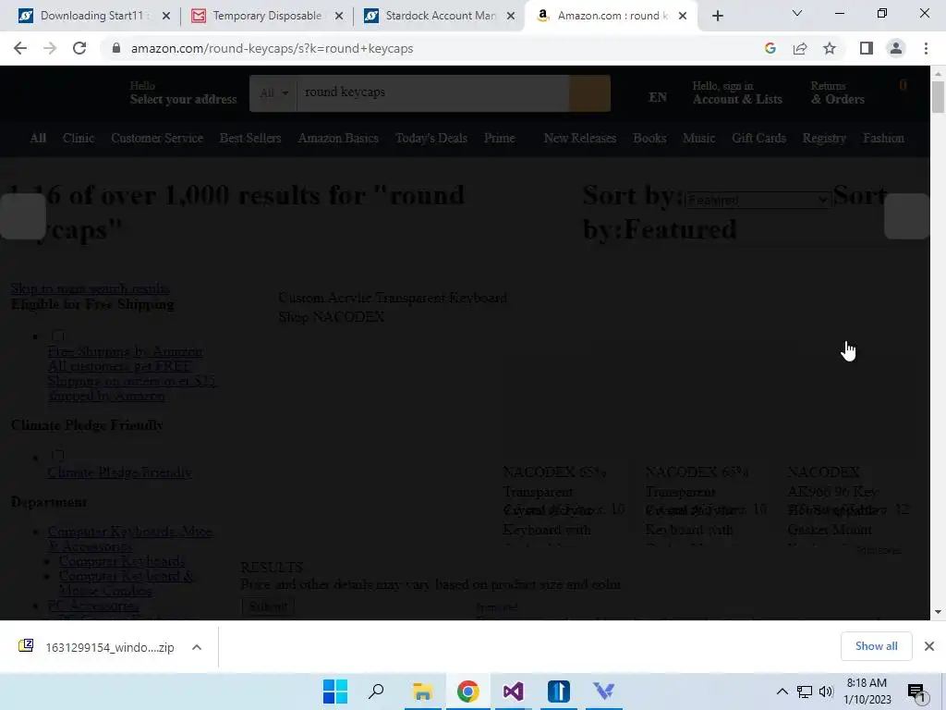Viewport: 946px width, 710px height.
Task: Open download options chevron for zip
Action: click(197, 647)
